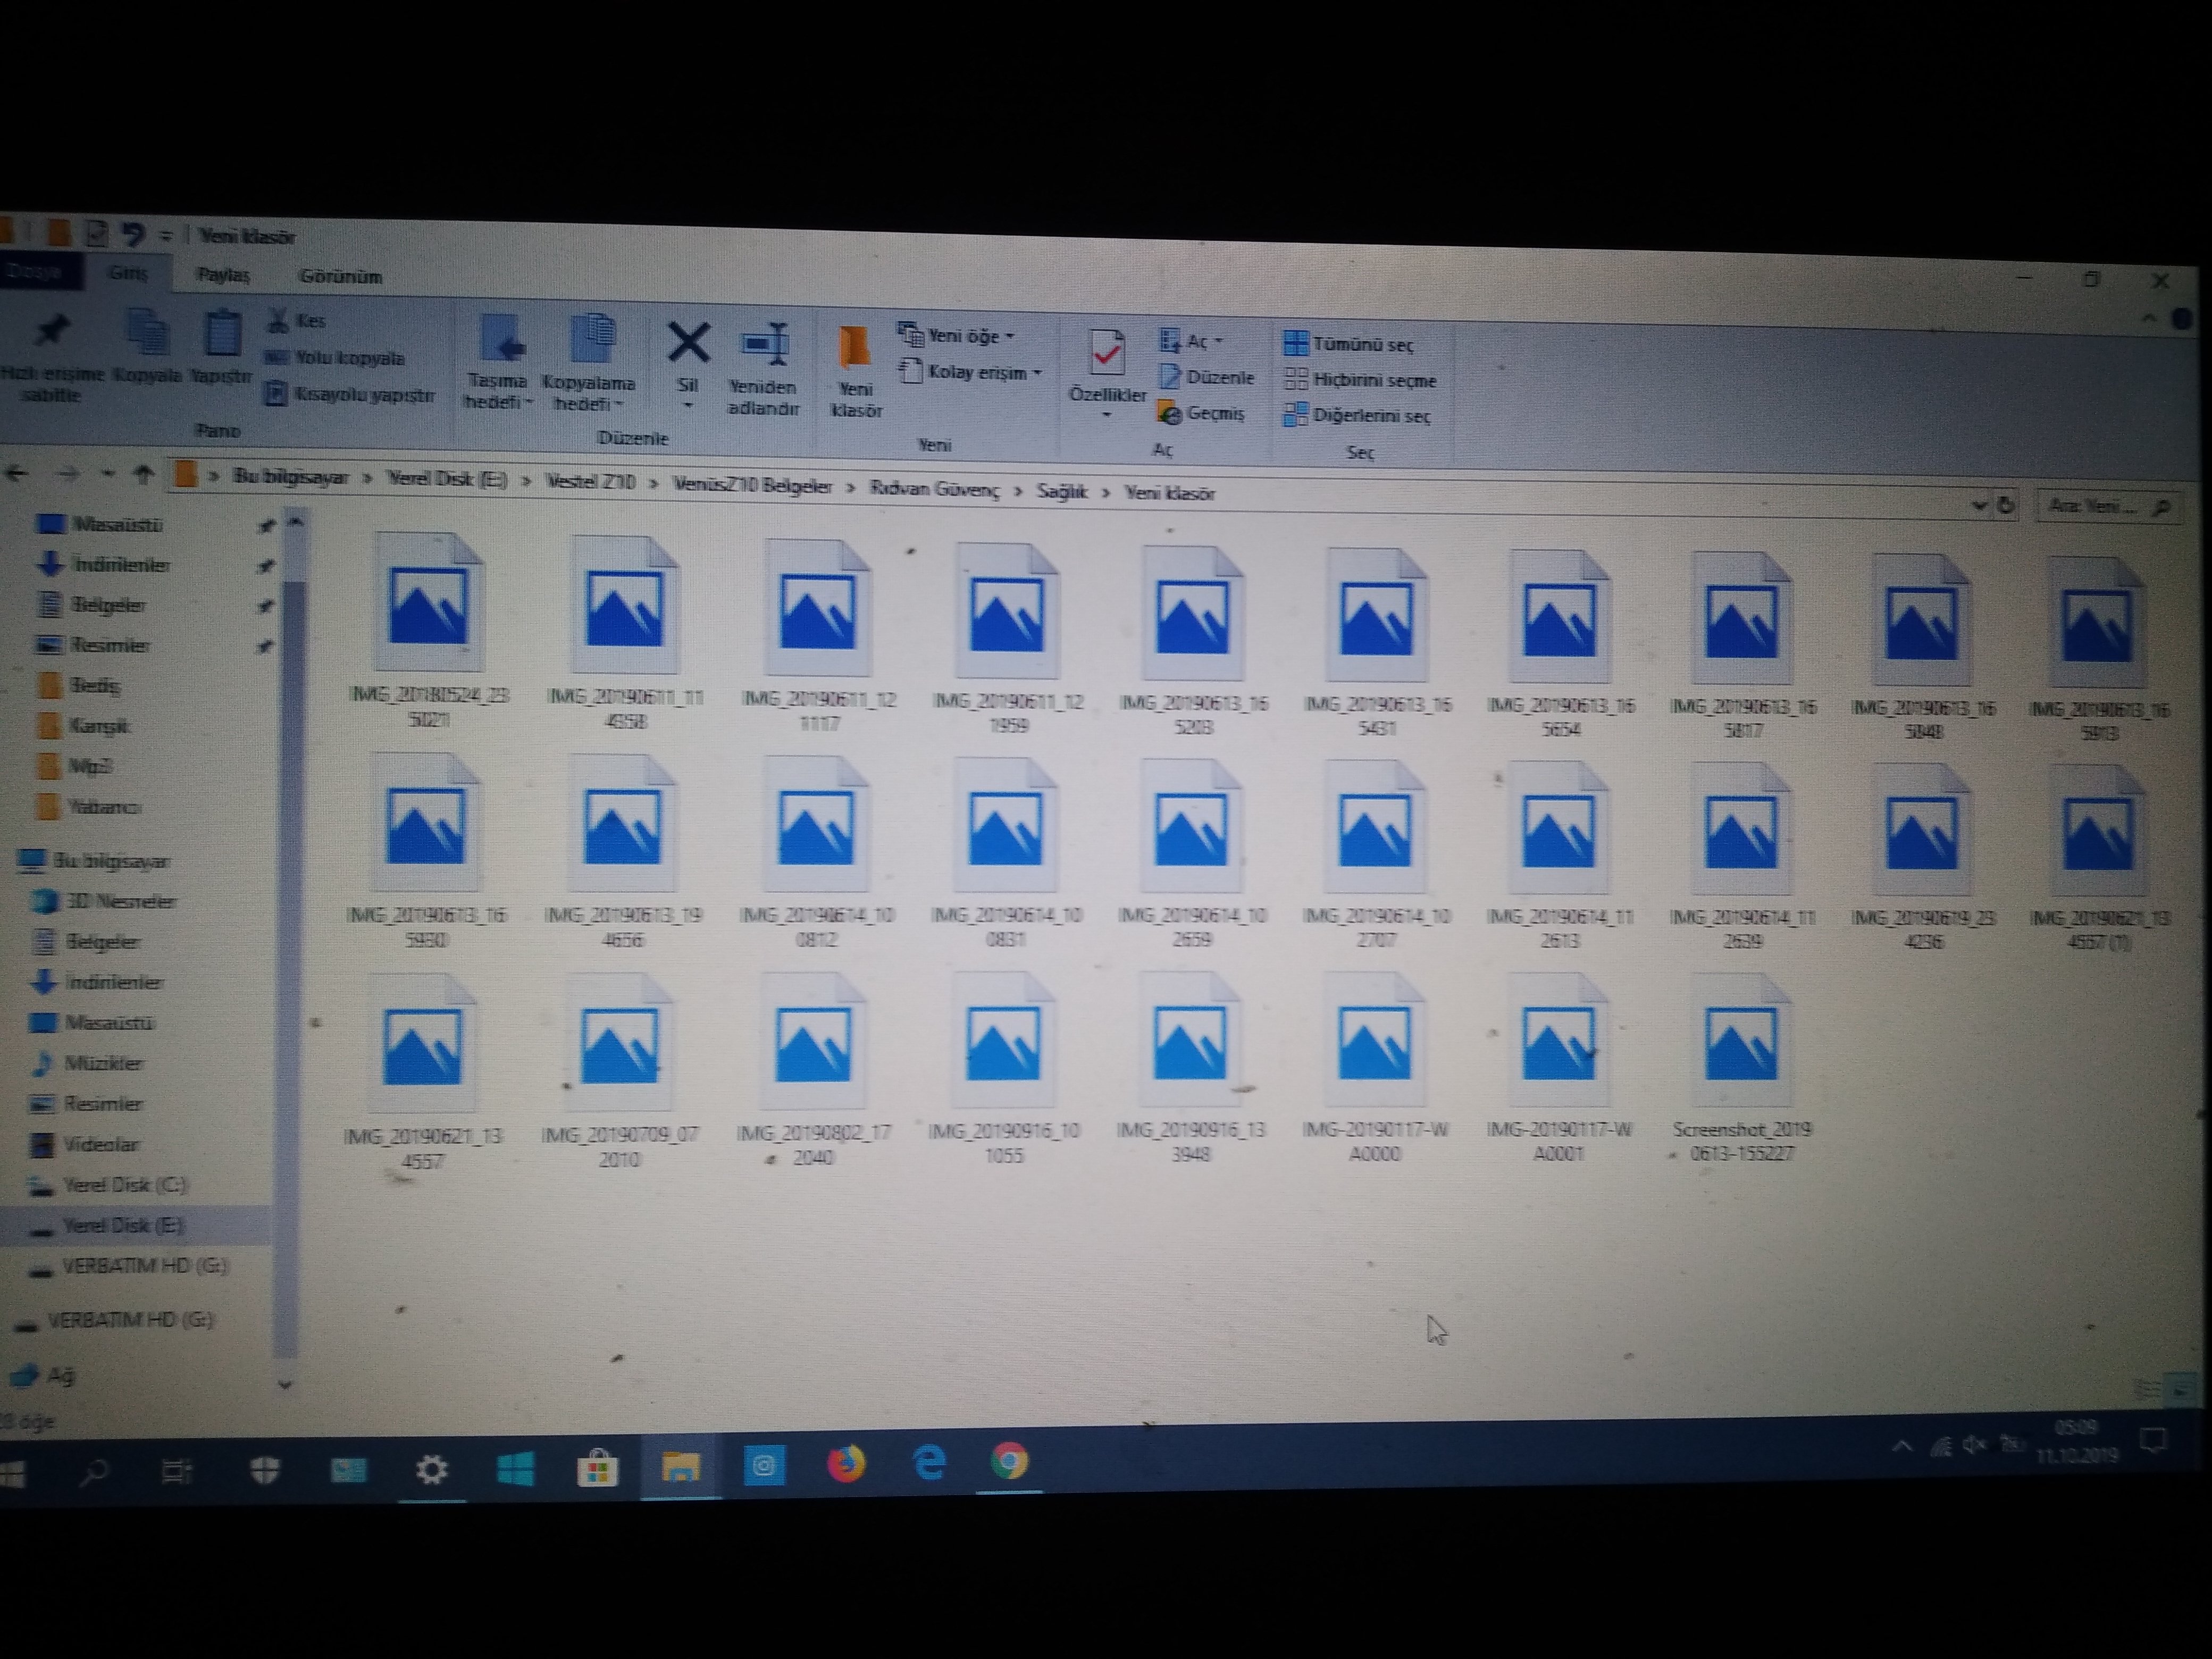Switch to the Paylaş tab

point(223,275)
